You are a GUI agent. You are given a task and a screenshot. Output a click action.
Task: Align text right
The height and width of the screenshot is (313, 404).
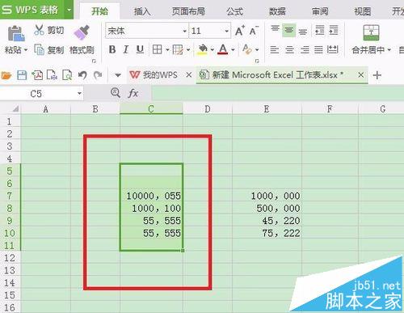(x=305, y=49)
